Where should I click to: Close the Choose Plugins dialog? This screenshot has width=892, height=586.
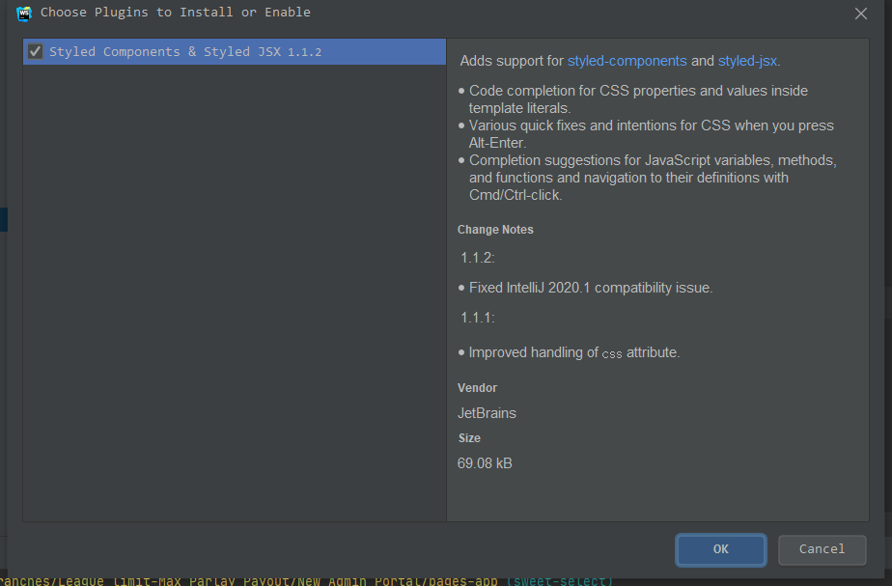click(x=861, y=14)
